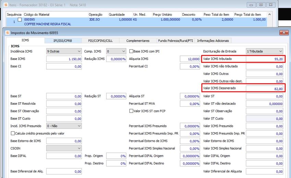Switch to the IPI/ISS/CPRB tab
Viewport: 291px width, 178px height.
63,41
